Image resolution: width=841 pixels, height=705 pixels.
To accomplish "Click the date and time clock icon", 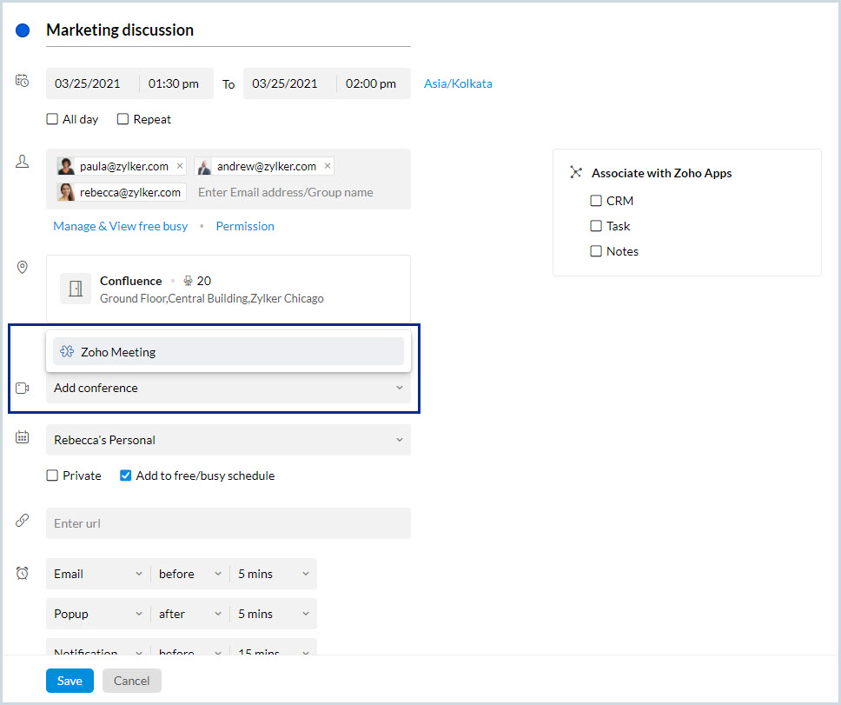I will pyautogui.click(x=23, y=81).
